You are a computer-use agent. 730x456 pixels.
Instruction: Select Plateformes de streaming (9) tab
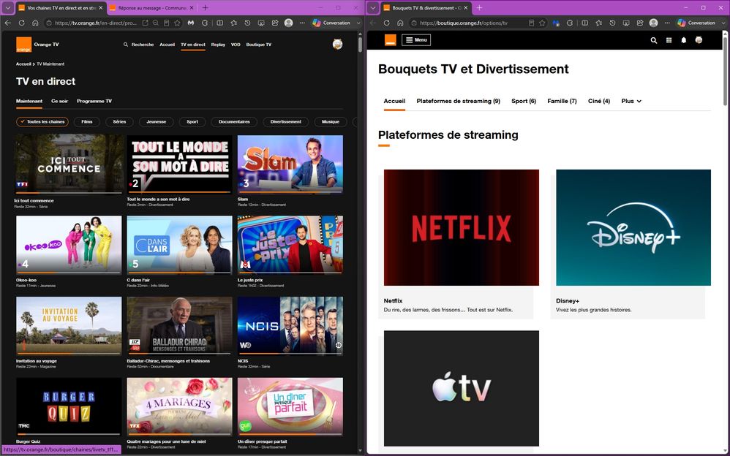coord(458,101)
